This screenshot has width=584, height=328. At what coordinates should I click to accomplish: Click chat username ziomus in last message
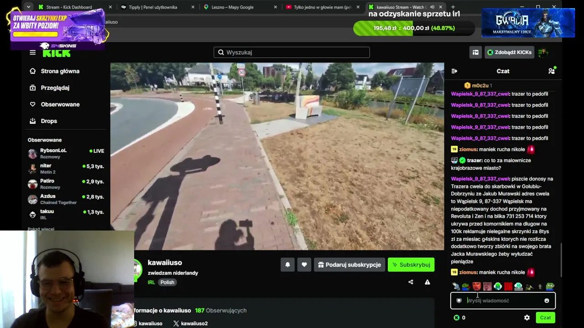click(x=468, y=272)
